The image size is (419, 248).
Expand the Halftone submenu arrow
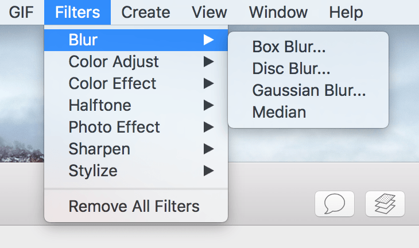click(x=208, y=105)
